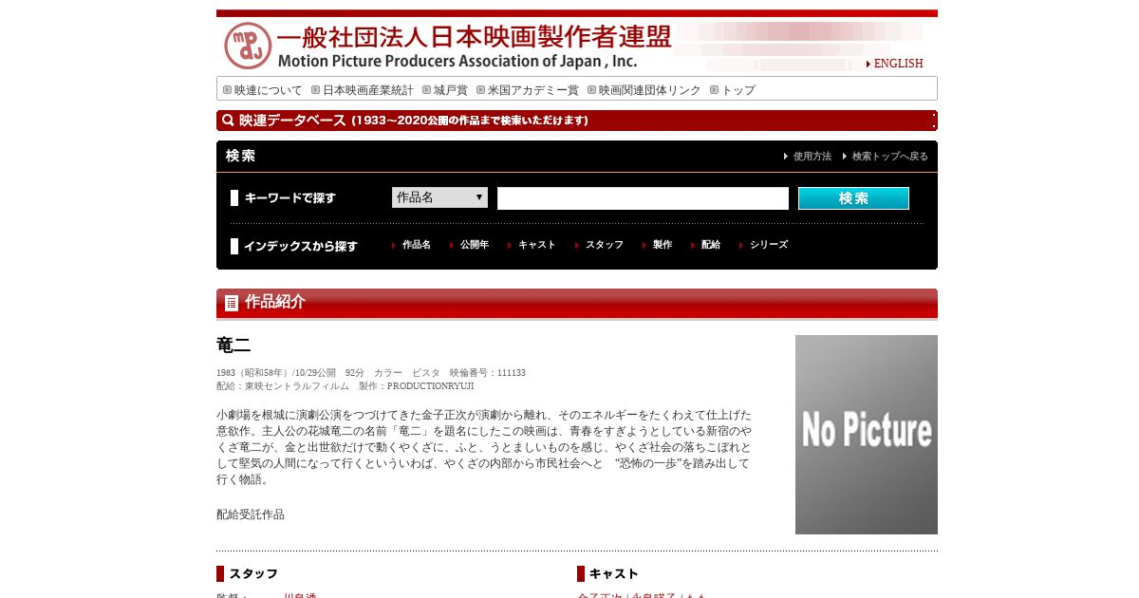The width and height of the screenshot is (1139, 598).
Task: Click the document icon beside 作品紹介
Action: coord(232,303)
